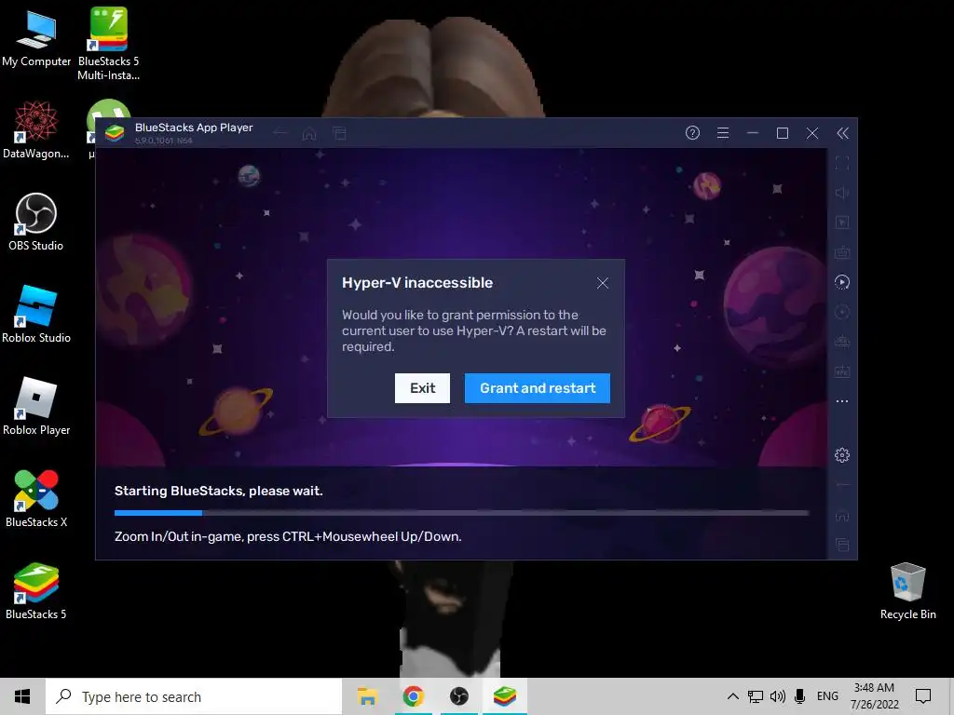
Task: Show hidden system tray icons
Action: (x=733, y=696)
